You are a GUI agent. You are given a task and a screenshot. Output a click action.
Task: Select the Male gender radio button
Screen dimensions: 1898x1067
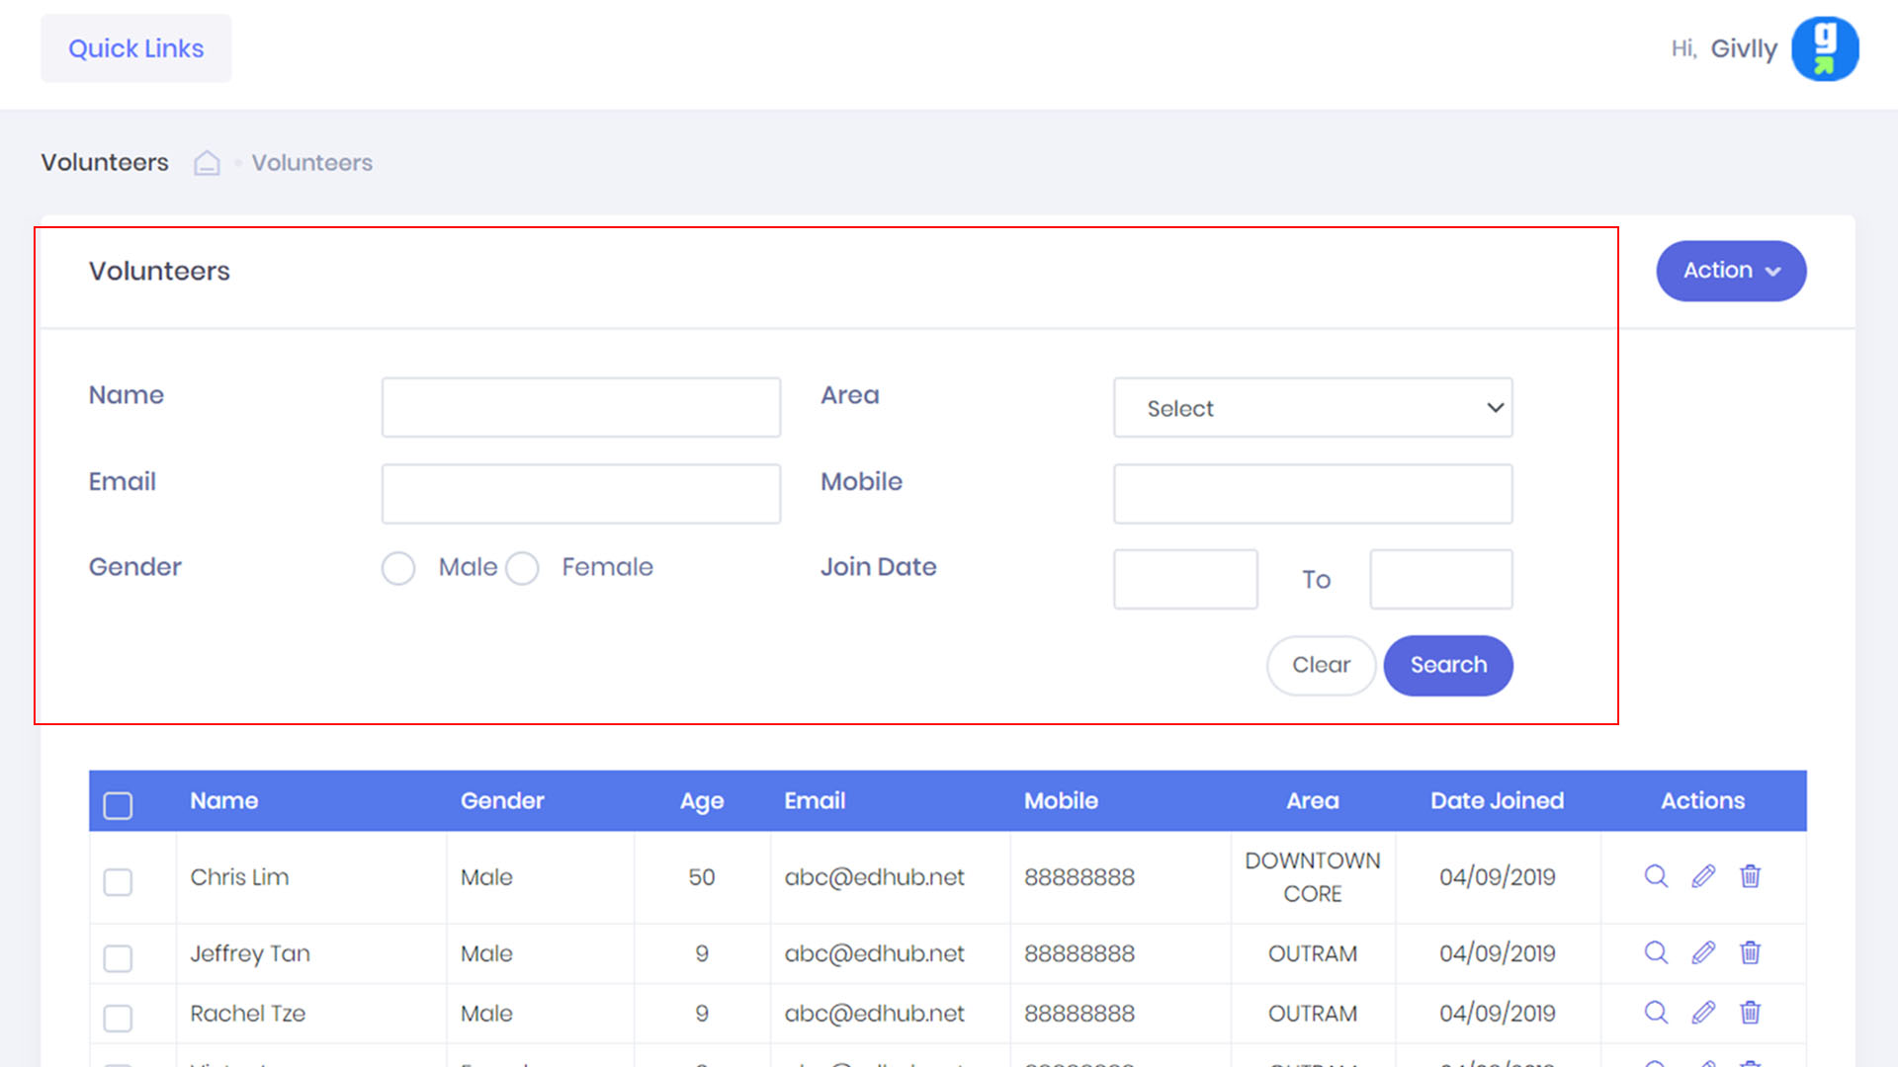[398, 568]
